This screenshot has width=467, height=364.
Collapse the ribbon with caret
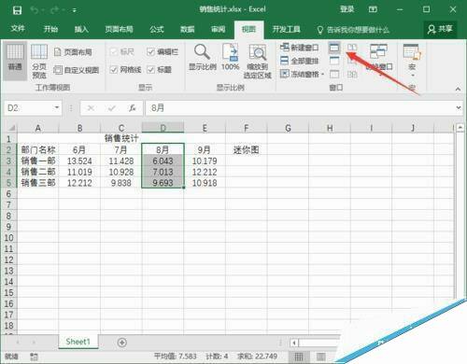(458, 89)
